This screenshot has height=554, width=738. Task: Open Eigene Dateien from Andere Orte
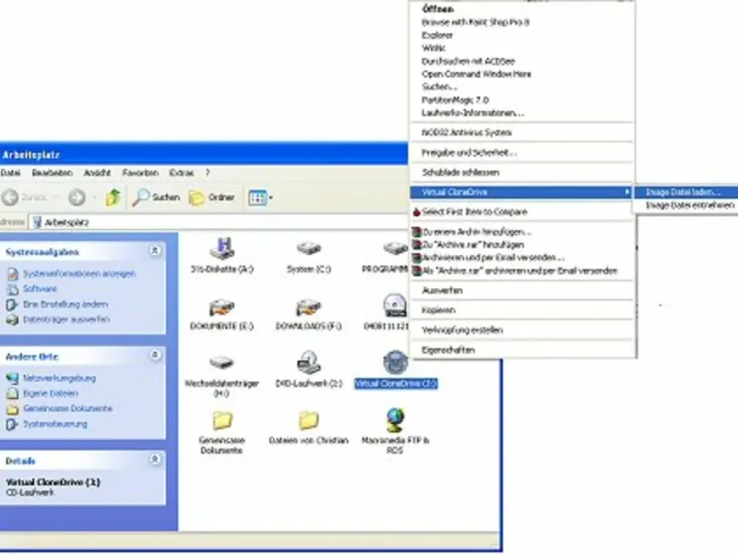tap(51, 393)
